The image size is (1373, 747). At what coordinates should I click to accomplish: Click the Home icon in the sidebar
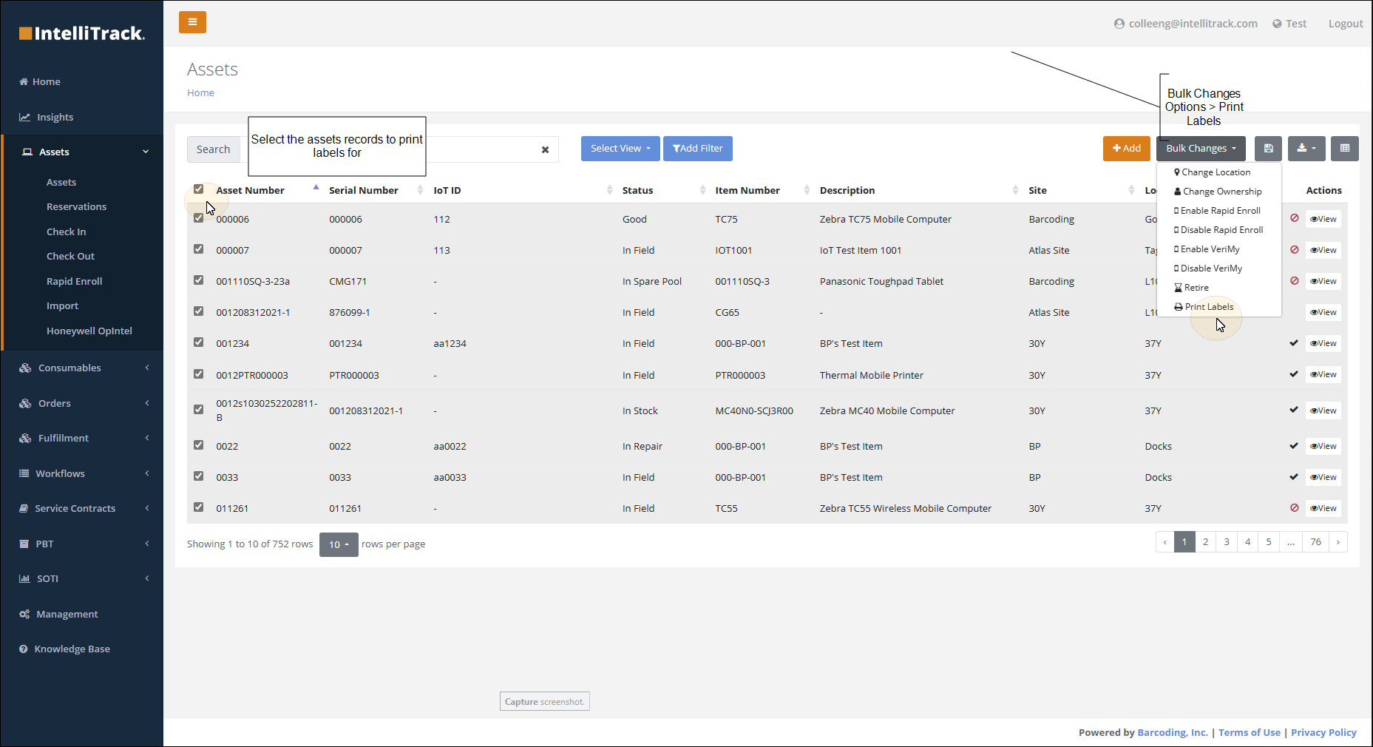[x=24, y=81]
